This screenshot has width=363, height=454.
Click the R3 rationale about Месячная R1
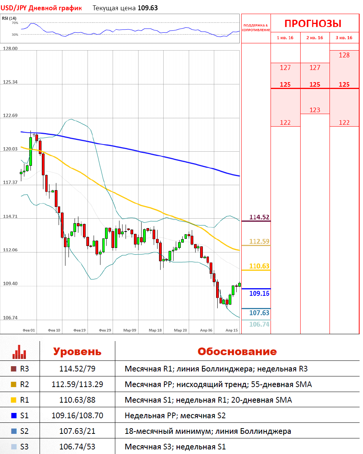coord(216,369)
